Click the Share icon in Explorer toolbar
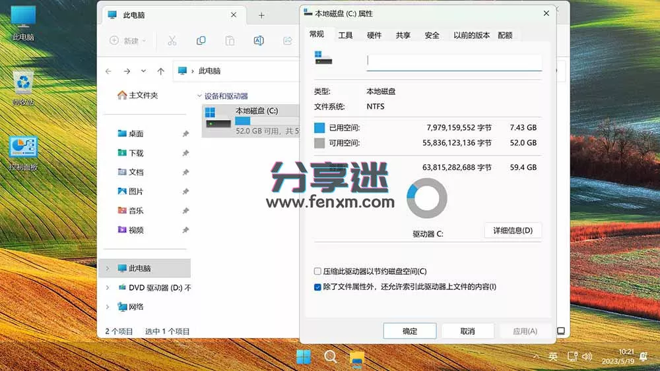This screenshot has height=371, width=660. click(x=287, y=41)
